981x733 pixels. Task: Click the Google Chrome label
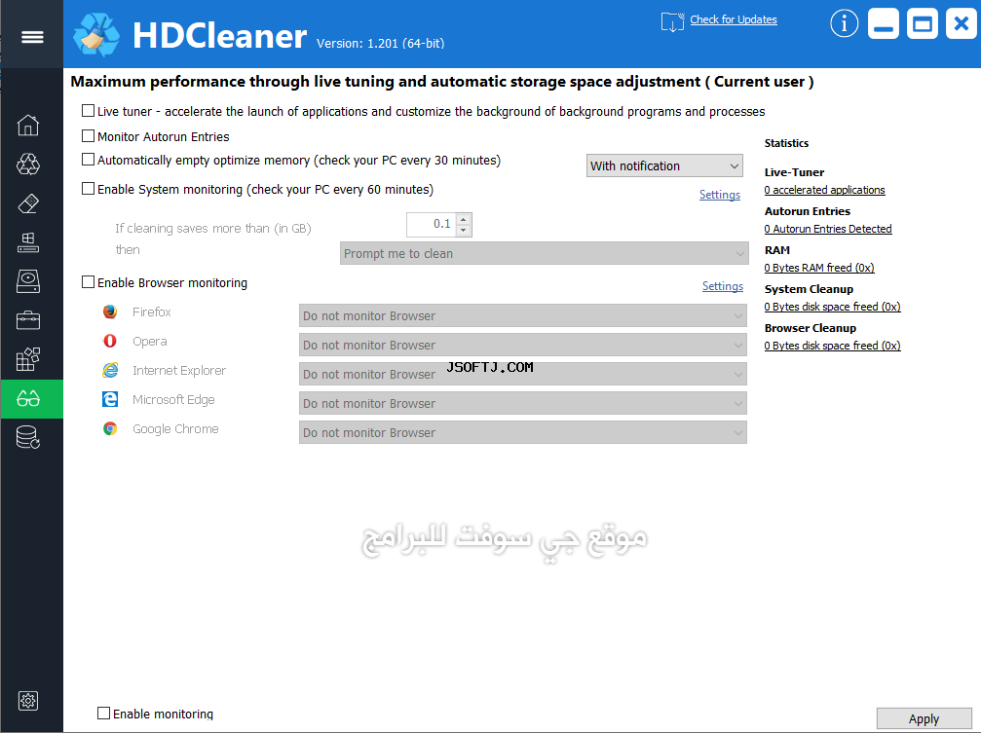coord(175,428)
